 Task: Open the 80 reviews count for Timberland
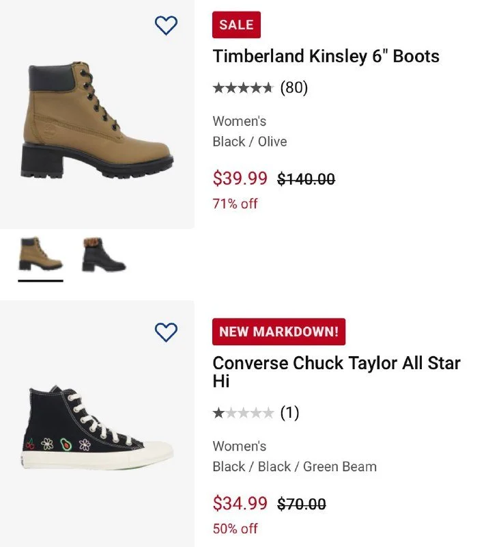point(294,88)
